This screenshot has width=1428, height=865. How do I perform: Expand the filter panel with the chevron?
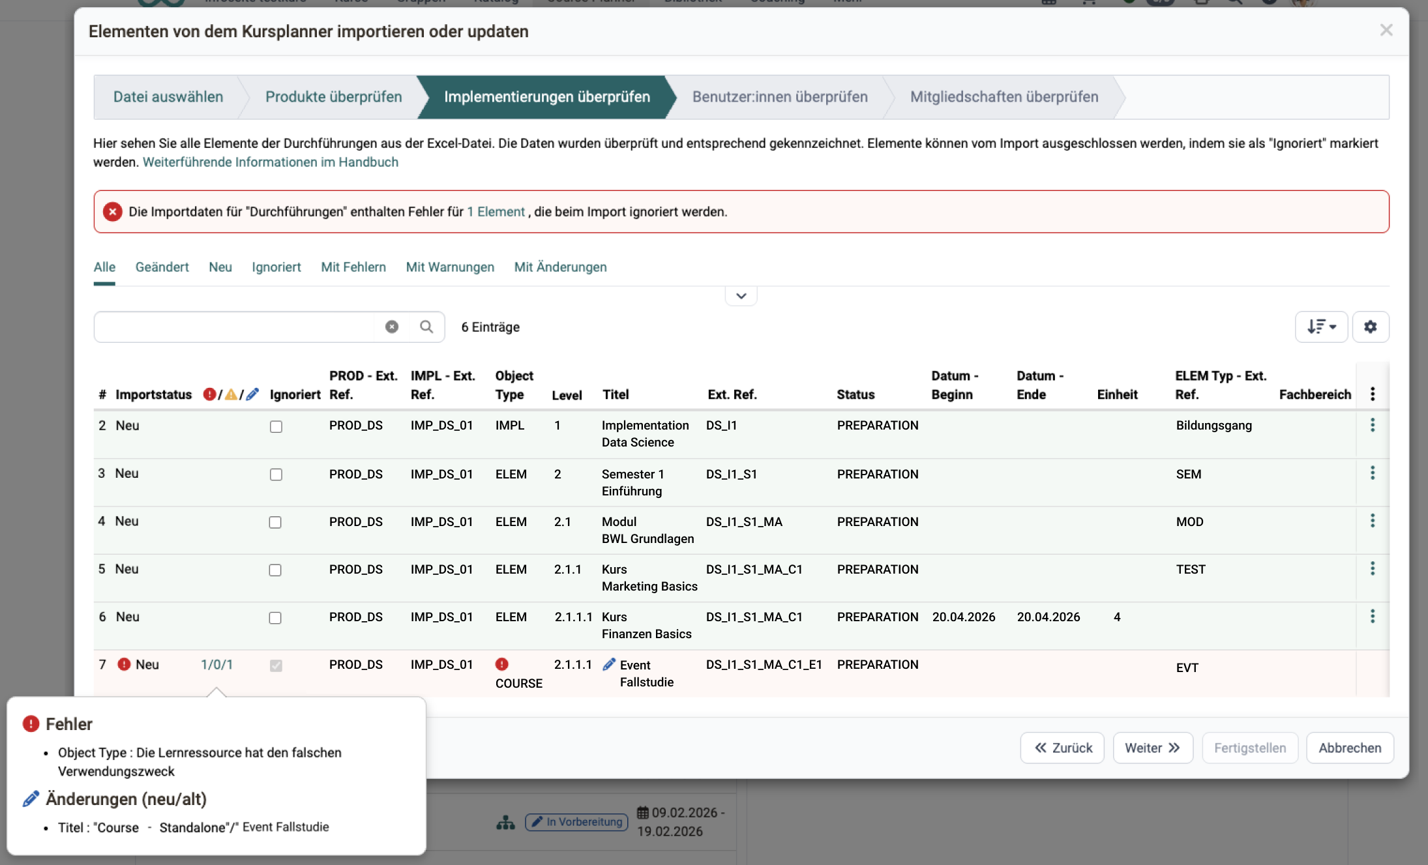741,295
